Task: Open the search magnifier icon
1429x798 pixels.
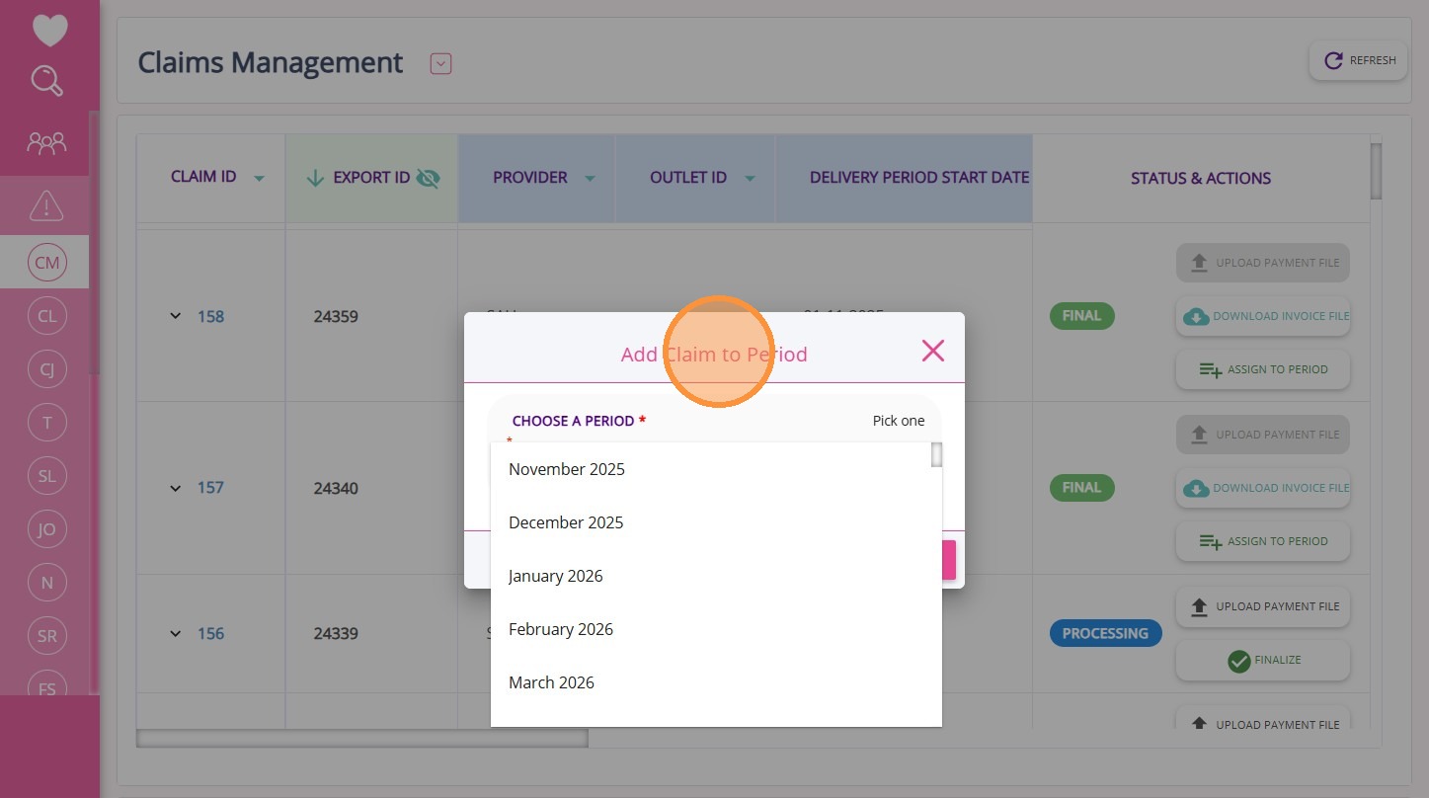Action: point(47,81)
